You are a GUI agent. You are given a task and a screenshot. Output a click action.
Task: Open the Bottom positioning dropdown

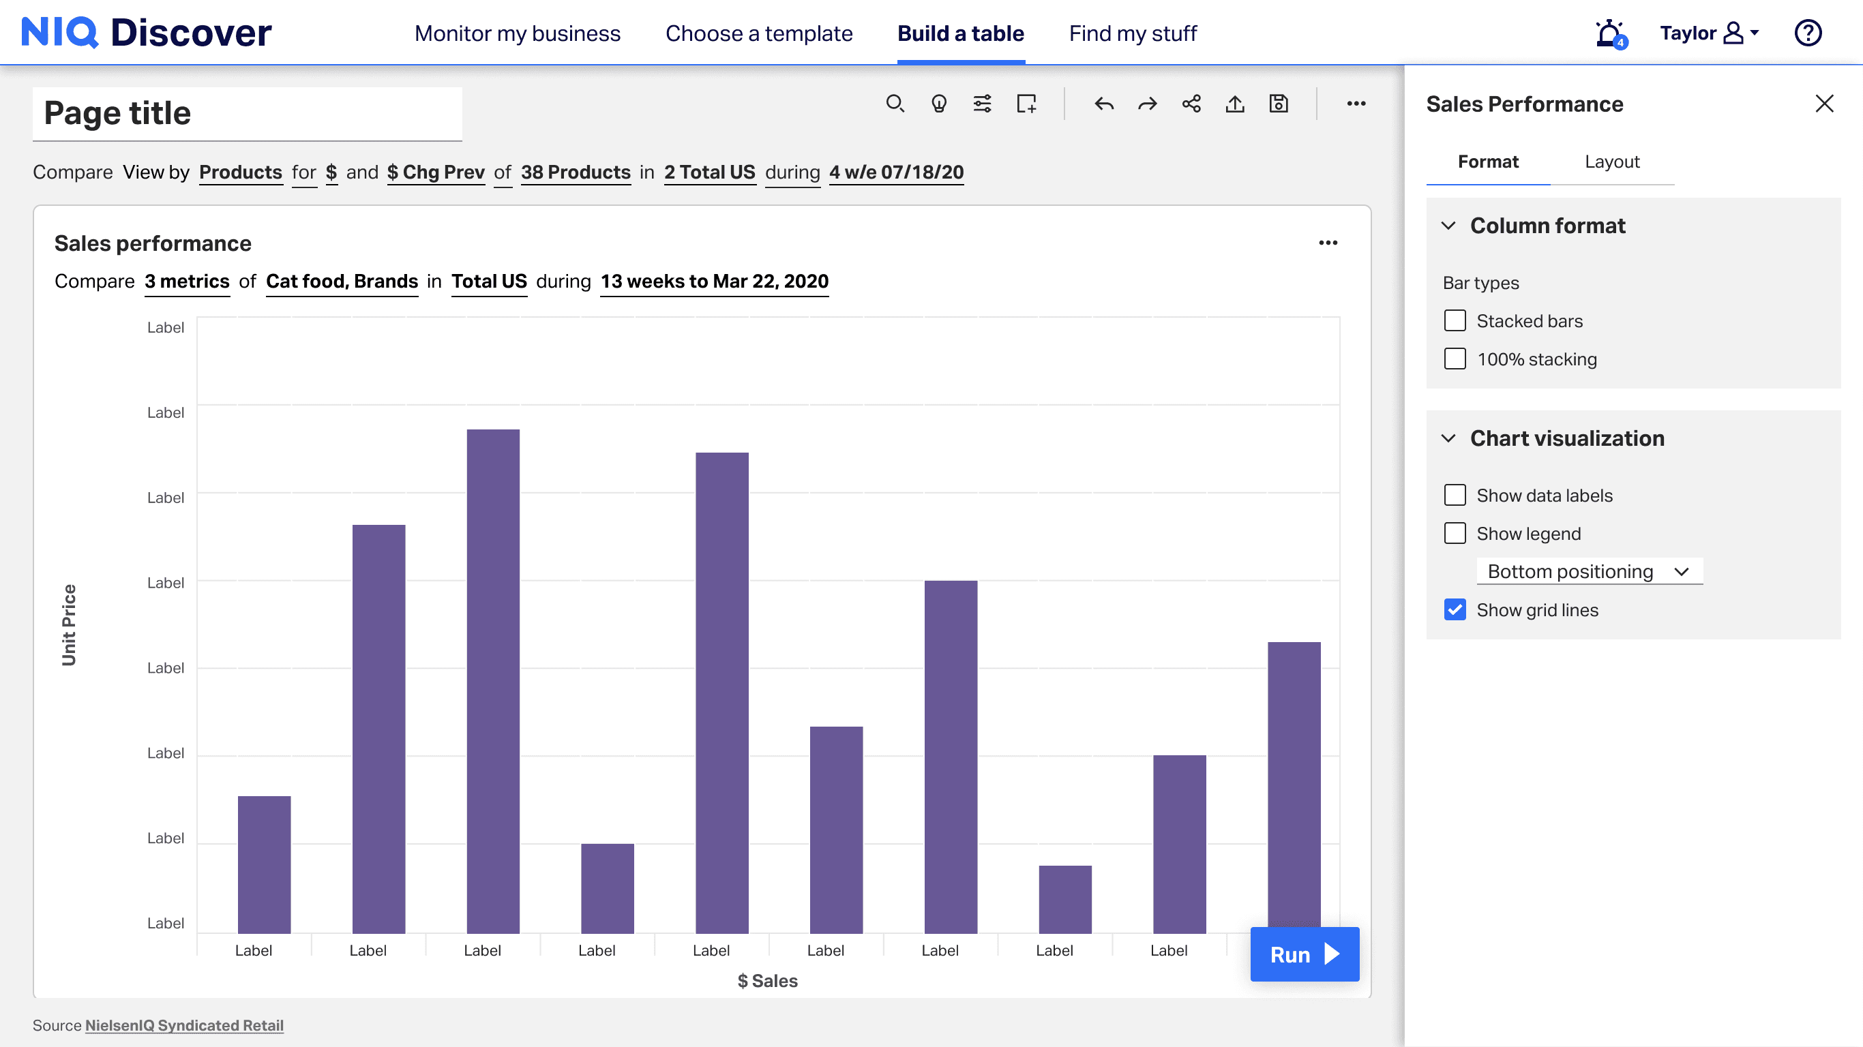click(1589, 571)
